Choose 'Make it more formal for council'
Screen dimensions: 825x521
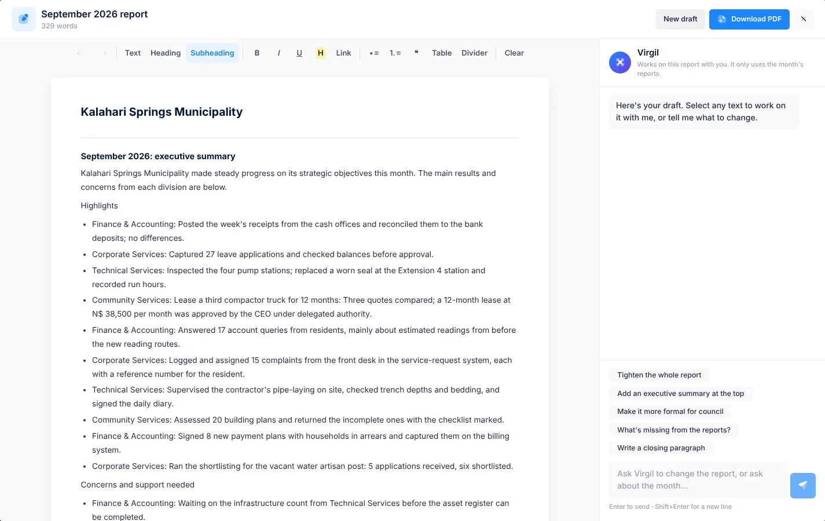[x=670, y=412]
